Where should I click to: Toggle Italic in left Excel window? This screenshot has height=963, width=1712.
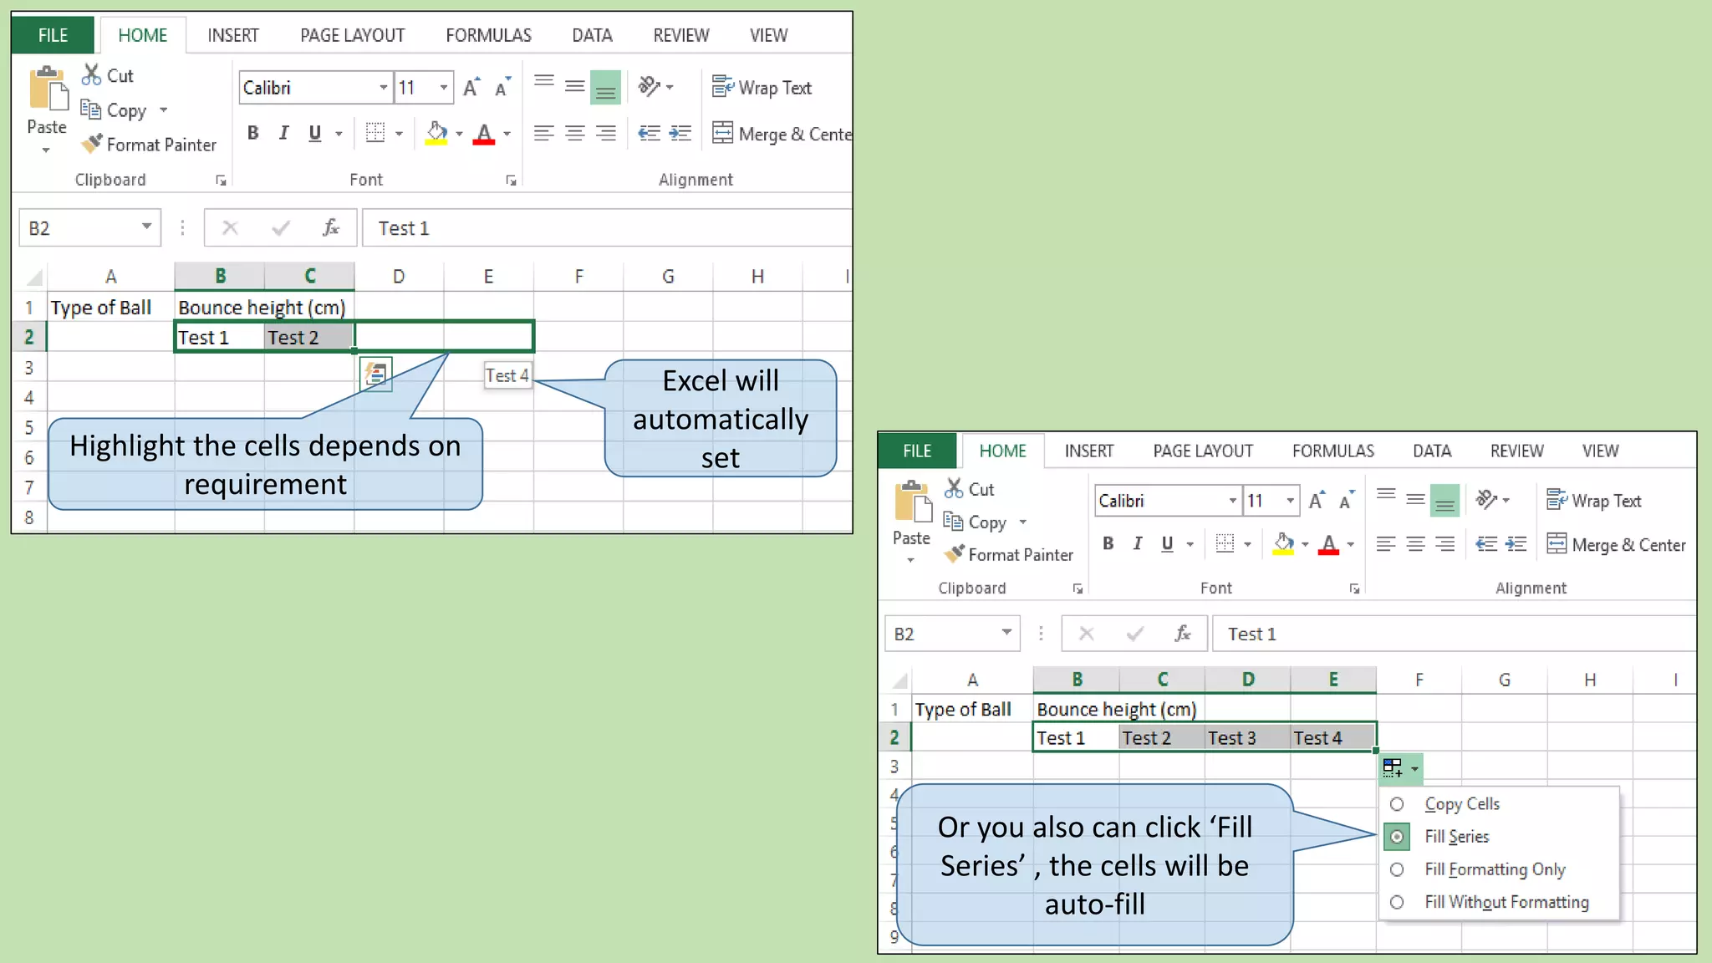283,133
